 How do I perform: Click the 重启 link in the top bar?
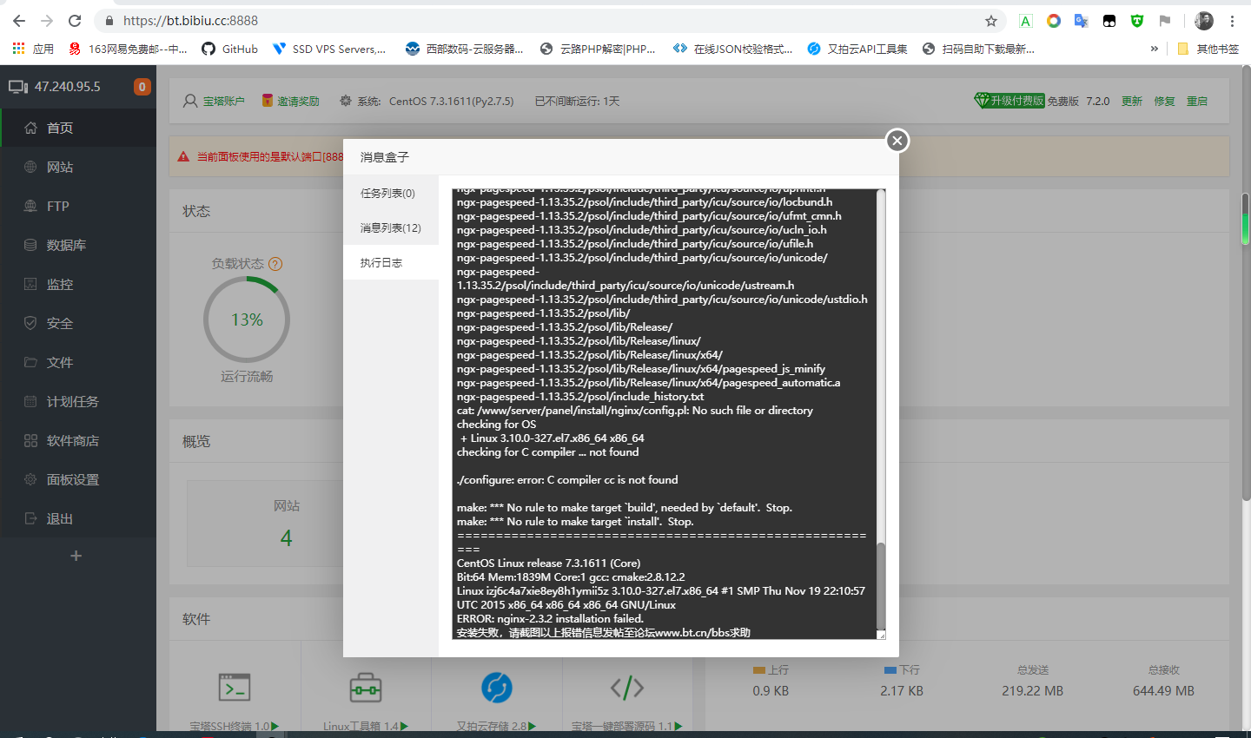click(x=1197, y=102)
